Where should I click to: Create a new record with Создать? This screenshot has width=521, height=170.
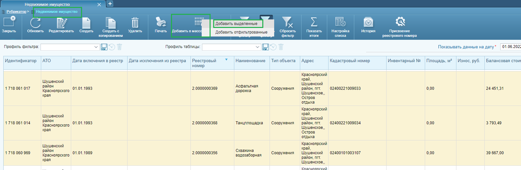[x=86, y=23]
